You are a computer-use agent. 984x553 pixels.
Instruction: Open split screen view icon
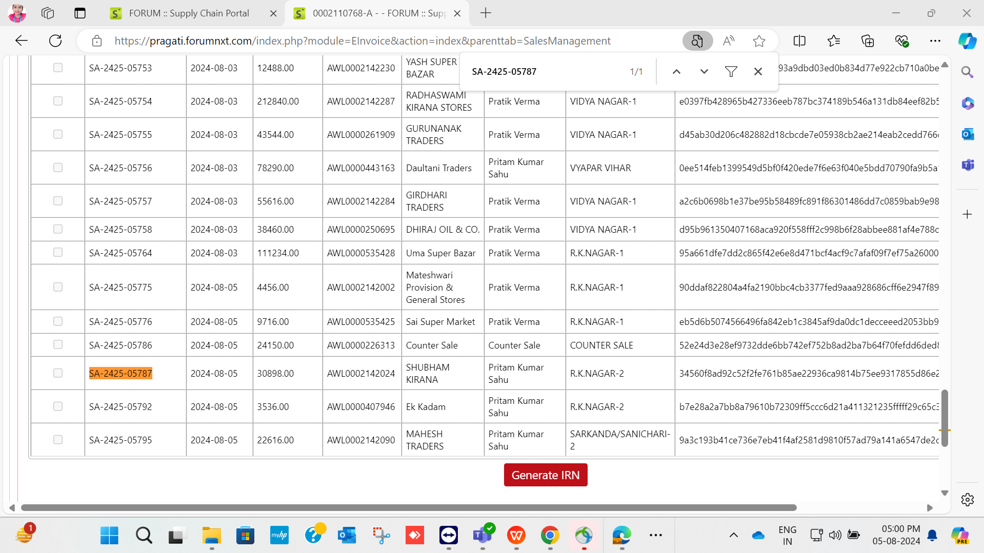coord(799,41)
